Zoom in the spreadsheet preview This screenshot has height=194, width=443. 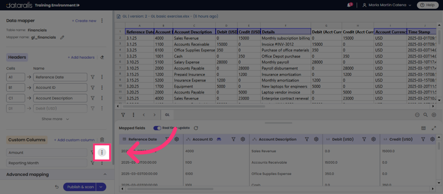[x=434, y=115]
